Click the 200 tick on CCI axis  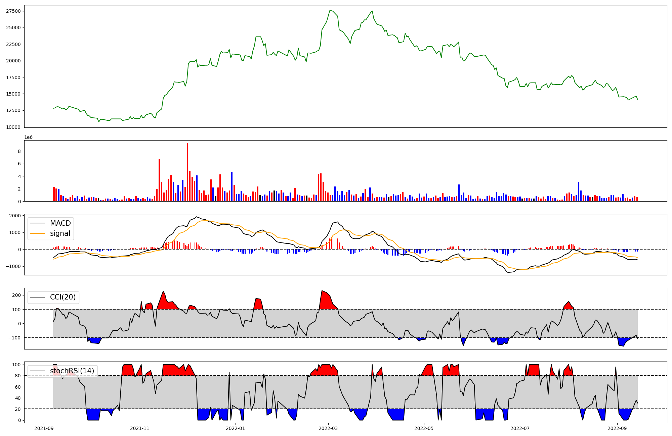(16, 295)
